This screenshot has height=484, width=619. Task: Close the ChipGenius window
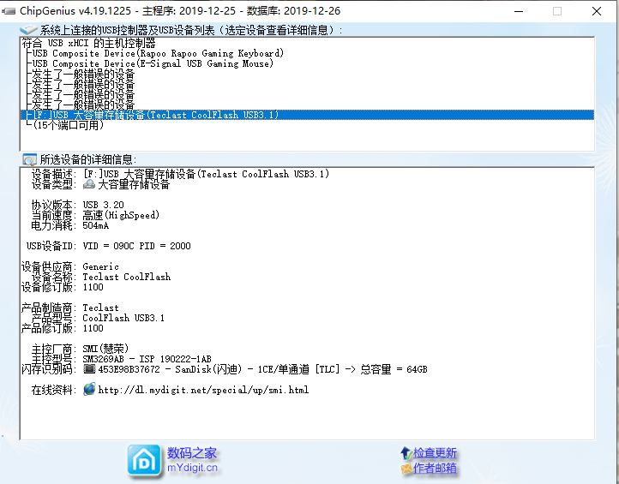[x=597, y=11]
